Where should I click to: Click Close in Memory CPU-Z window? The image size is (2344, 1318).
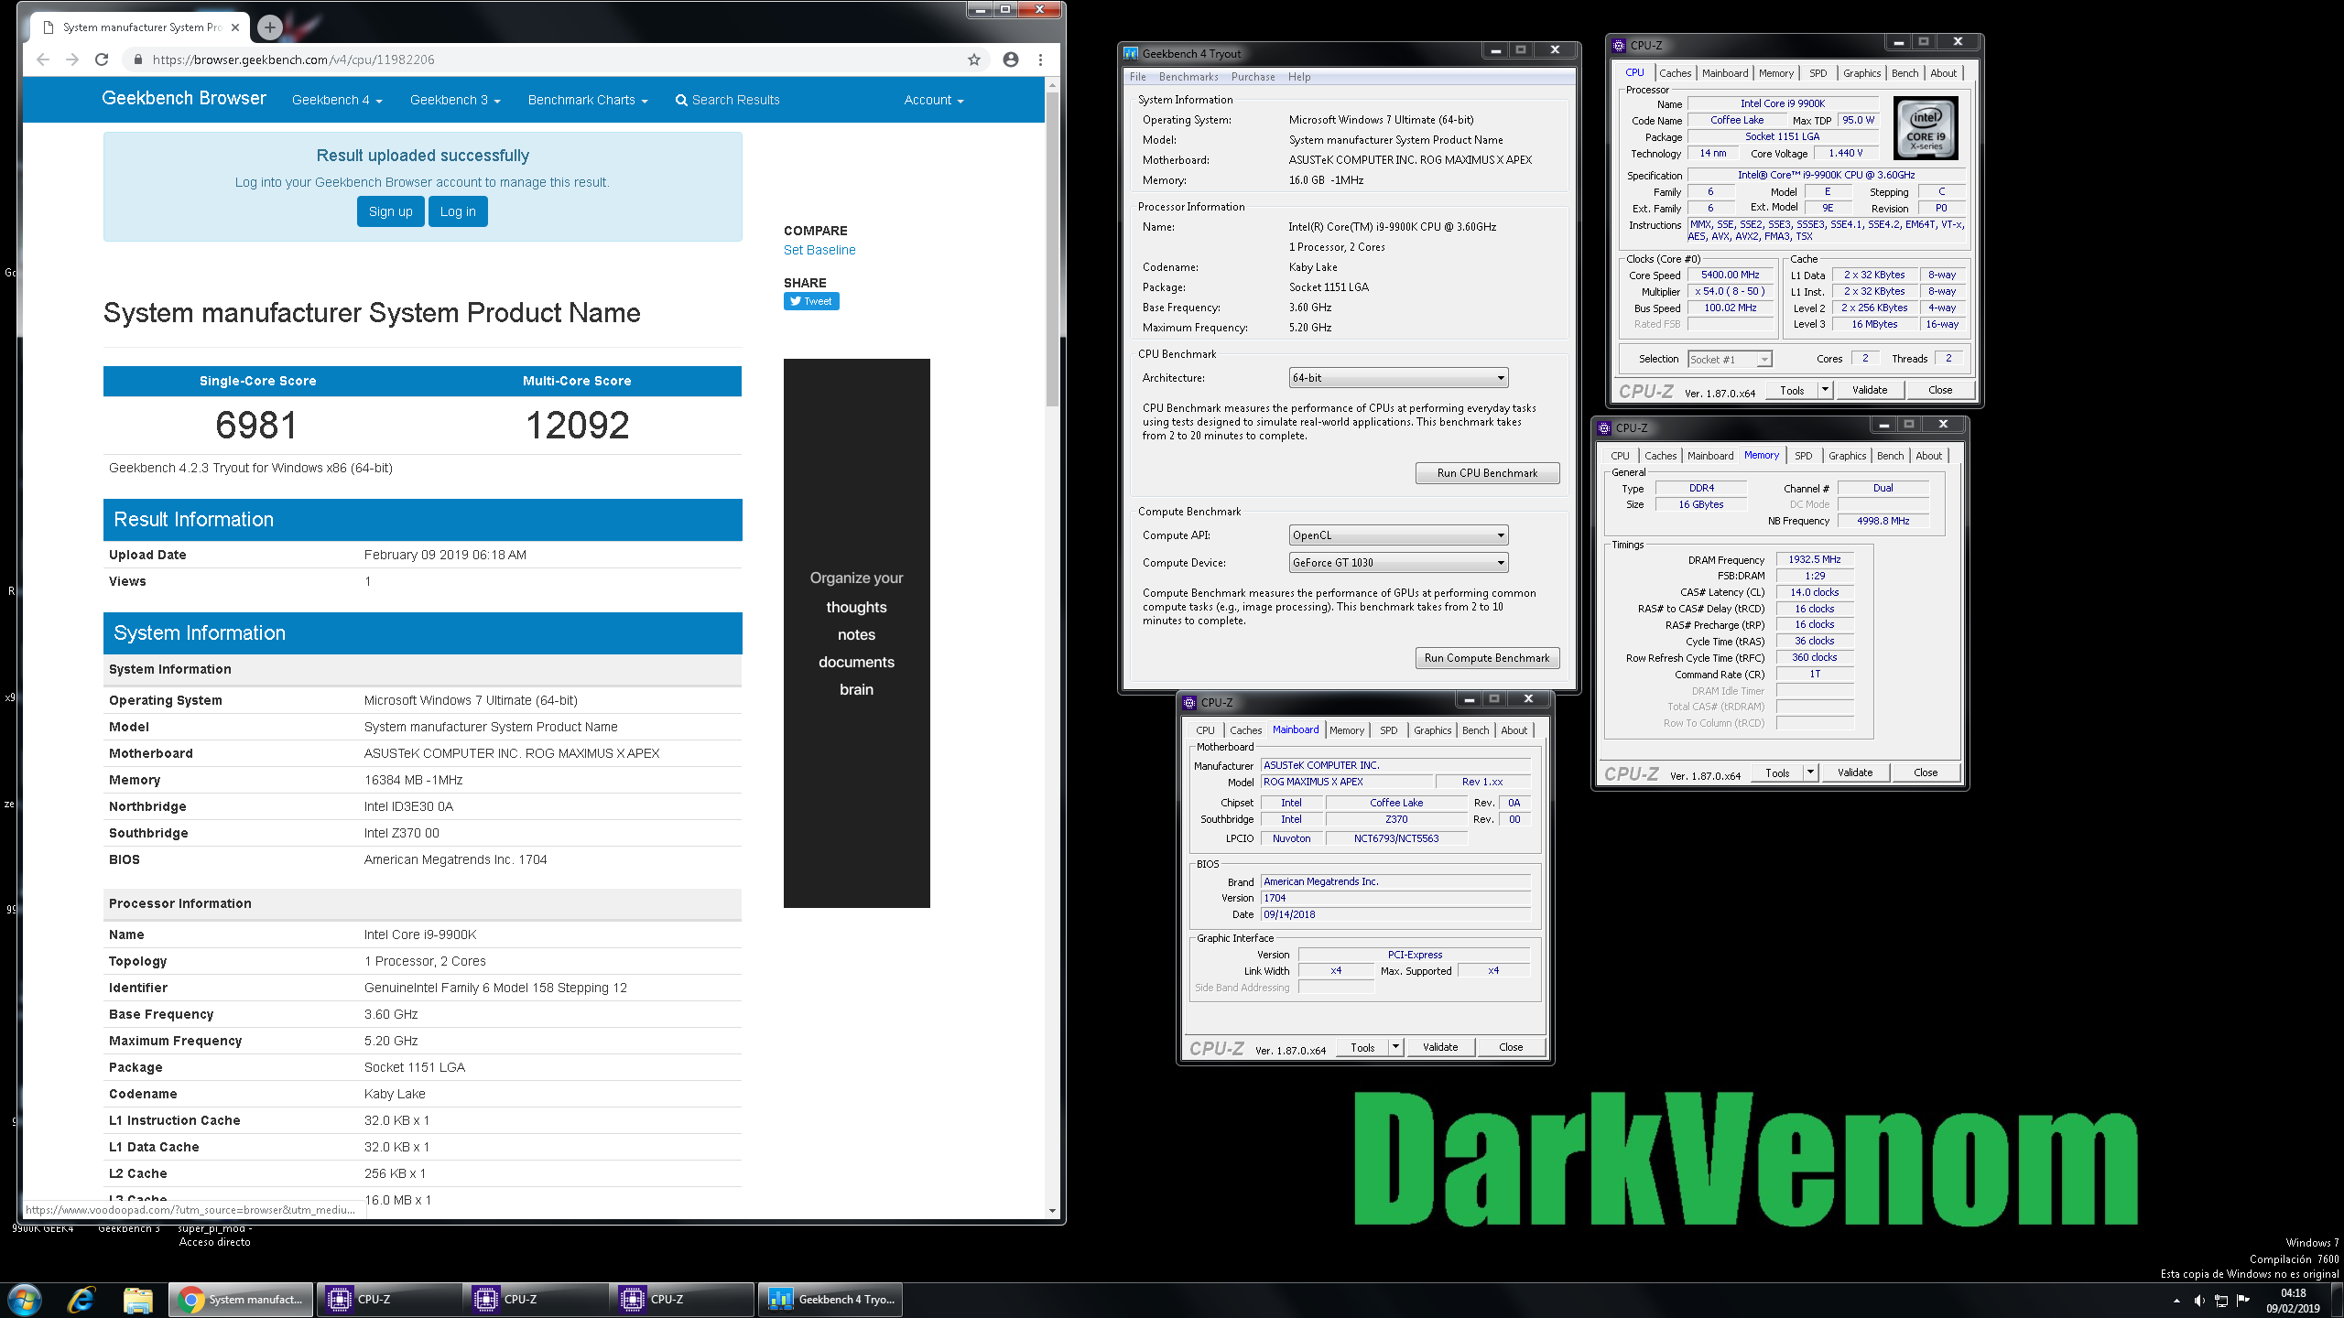point(1926,772)
